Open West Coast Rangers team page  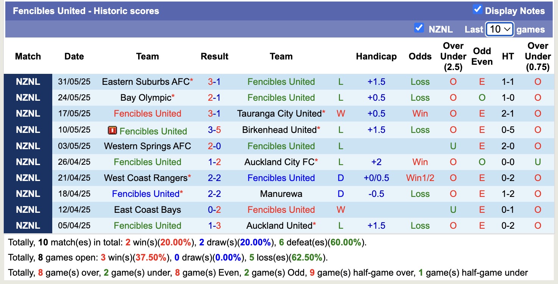147,178
